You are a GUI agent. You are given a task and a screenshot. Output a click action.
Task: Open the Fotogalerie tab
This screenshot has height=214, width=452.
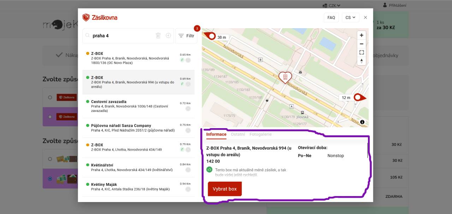[x=261, y=134]
